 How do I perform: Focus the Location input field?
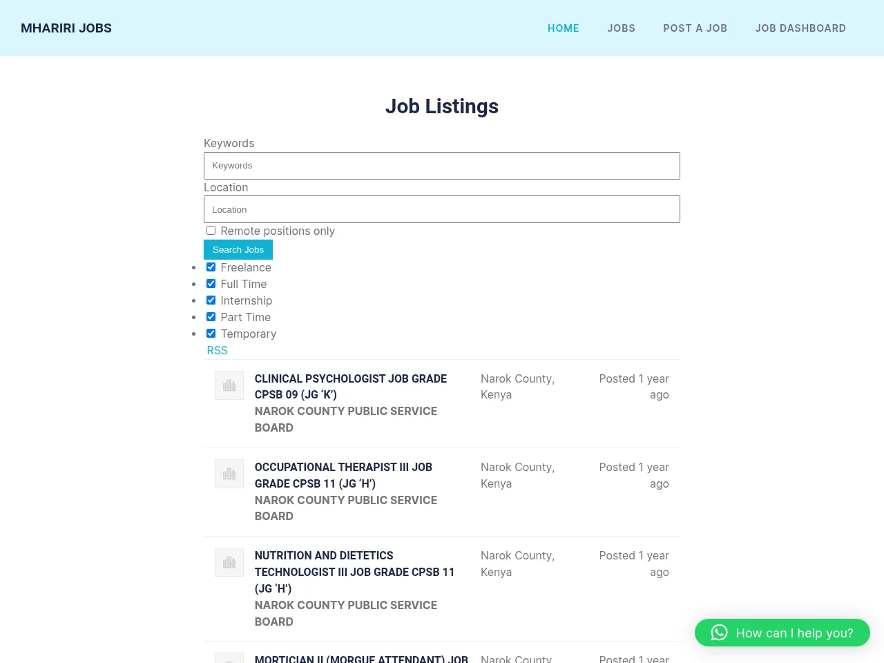pyautogui.click(x=442, y=209)
